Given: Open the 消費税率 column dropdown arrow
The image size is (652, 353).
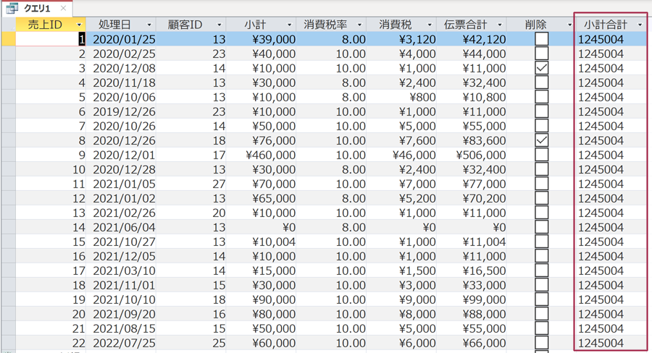Looking at the screenshot, I should click(x=359, y=25).
